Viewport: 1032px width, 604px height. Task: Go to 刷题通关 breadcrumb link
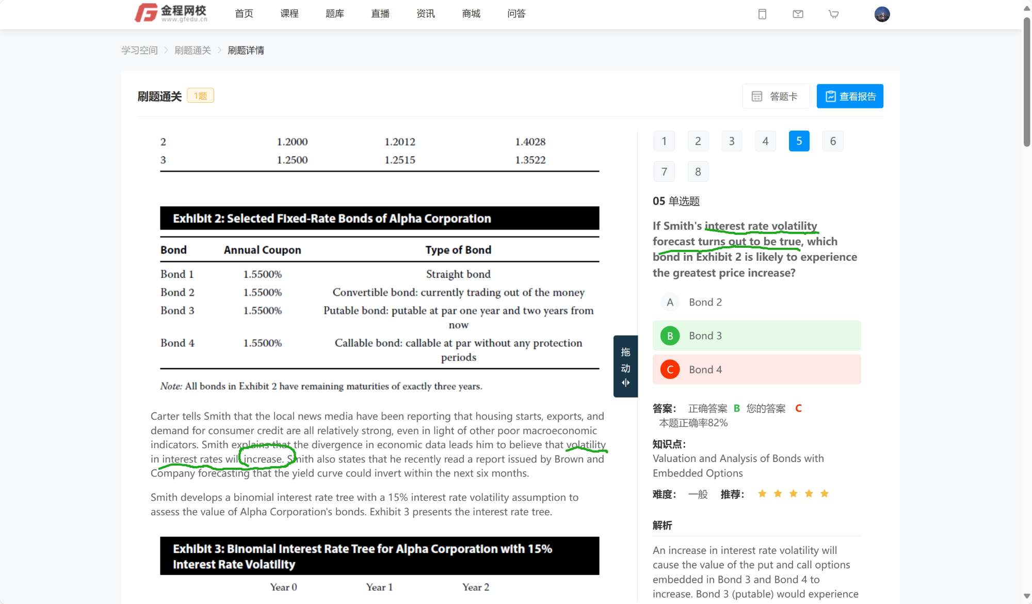pos(192,51)
